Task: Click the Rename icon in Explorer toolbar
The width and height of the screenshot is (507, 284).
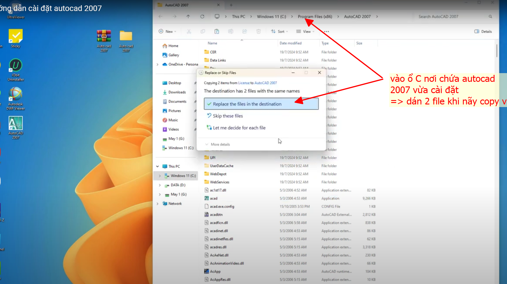Action: click(231, 31)
